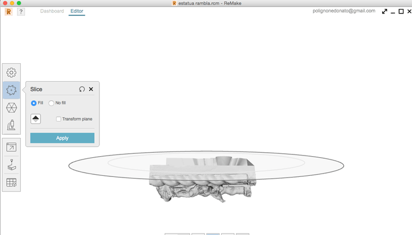Click the Slice panel title text

coord(36,89)
